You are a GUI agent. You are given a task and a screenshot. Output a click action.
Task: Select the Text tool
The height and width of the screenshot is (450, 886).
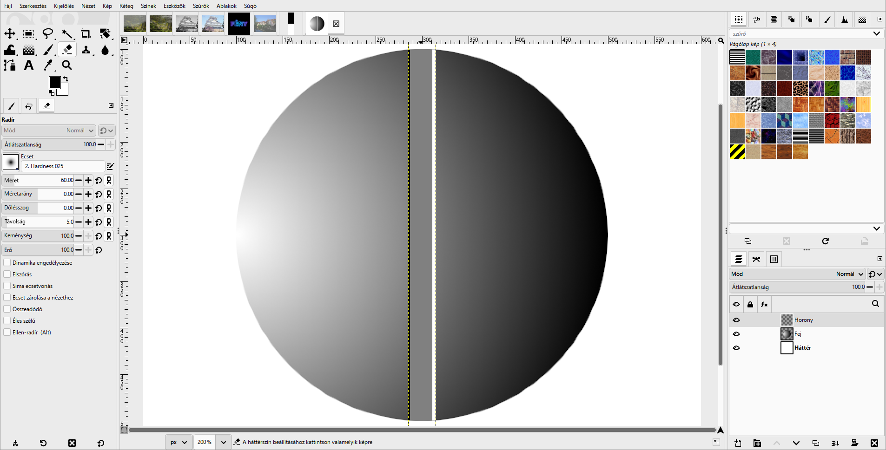click(29, 65)
